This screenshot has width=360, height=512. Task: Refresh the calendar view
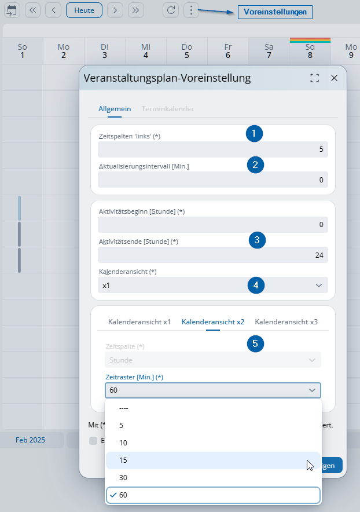pyautogui.click(x=171, y=10)
